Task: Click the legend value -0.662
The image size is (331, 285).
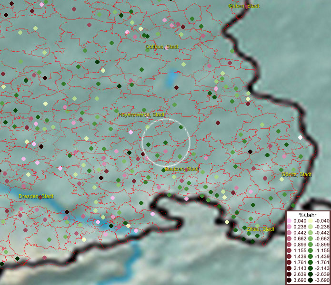Action: click(x=322, y=239)
